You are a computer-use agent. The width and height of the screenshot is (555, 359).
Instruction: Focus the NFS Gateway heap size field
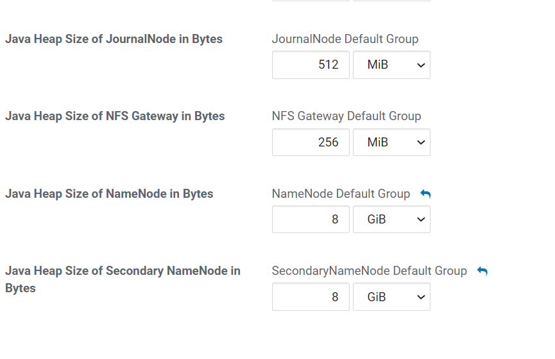click(311, 142)
